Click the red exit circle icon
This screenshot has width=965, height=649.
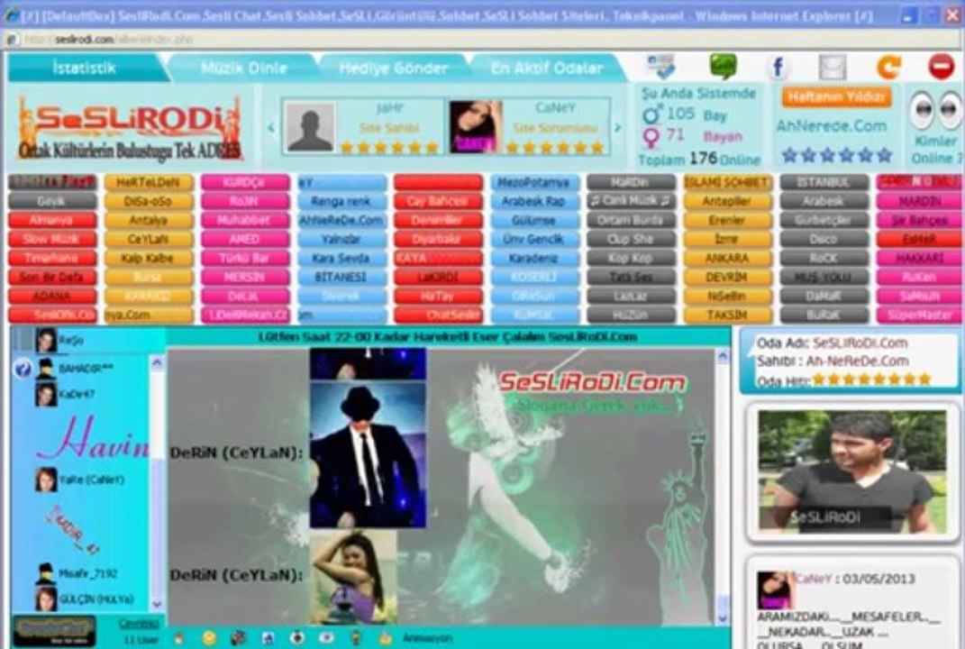pos(941,67)
